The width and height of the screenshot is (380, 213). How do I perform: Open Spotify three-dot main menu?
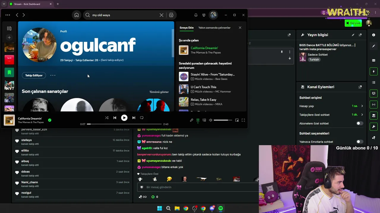click(8, 15)
